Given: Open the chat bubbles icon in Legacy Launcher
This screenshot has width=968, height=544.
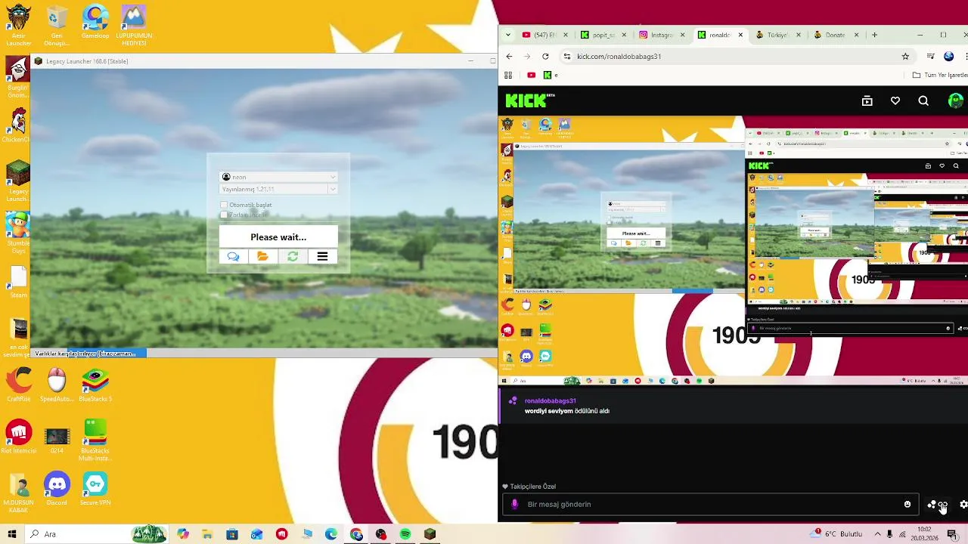Looking at the screenshot, I should 233,257.
